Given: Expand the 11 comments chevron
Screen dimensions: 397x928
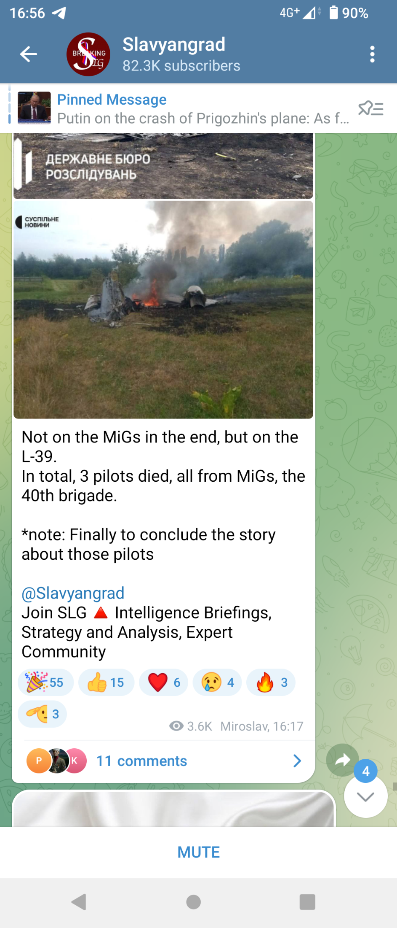Looking at the screenshot, I should tap(297, 761).
